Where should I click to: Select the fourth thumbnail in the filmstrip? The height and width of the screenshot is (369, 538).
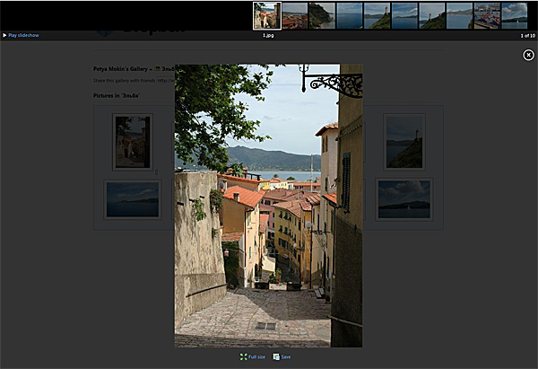click(x=350, y=15)
